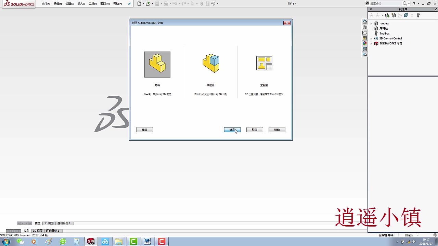Expand the dropdown arrow beside Save
Image resolution: width=438 pixels, height=246 pixels.
[x=161, y=4]
